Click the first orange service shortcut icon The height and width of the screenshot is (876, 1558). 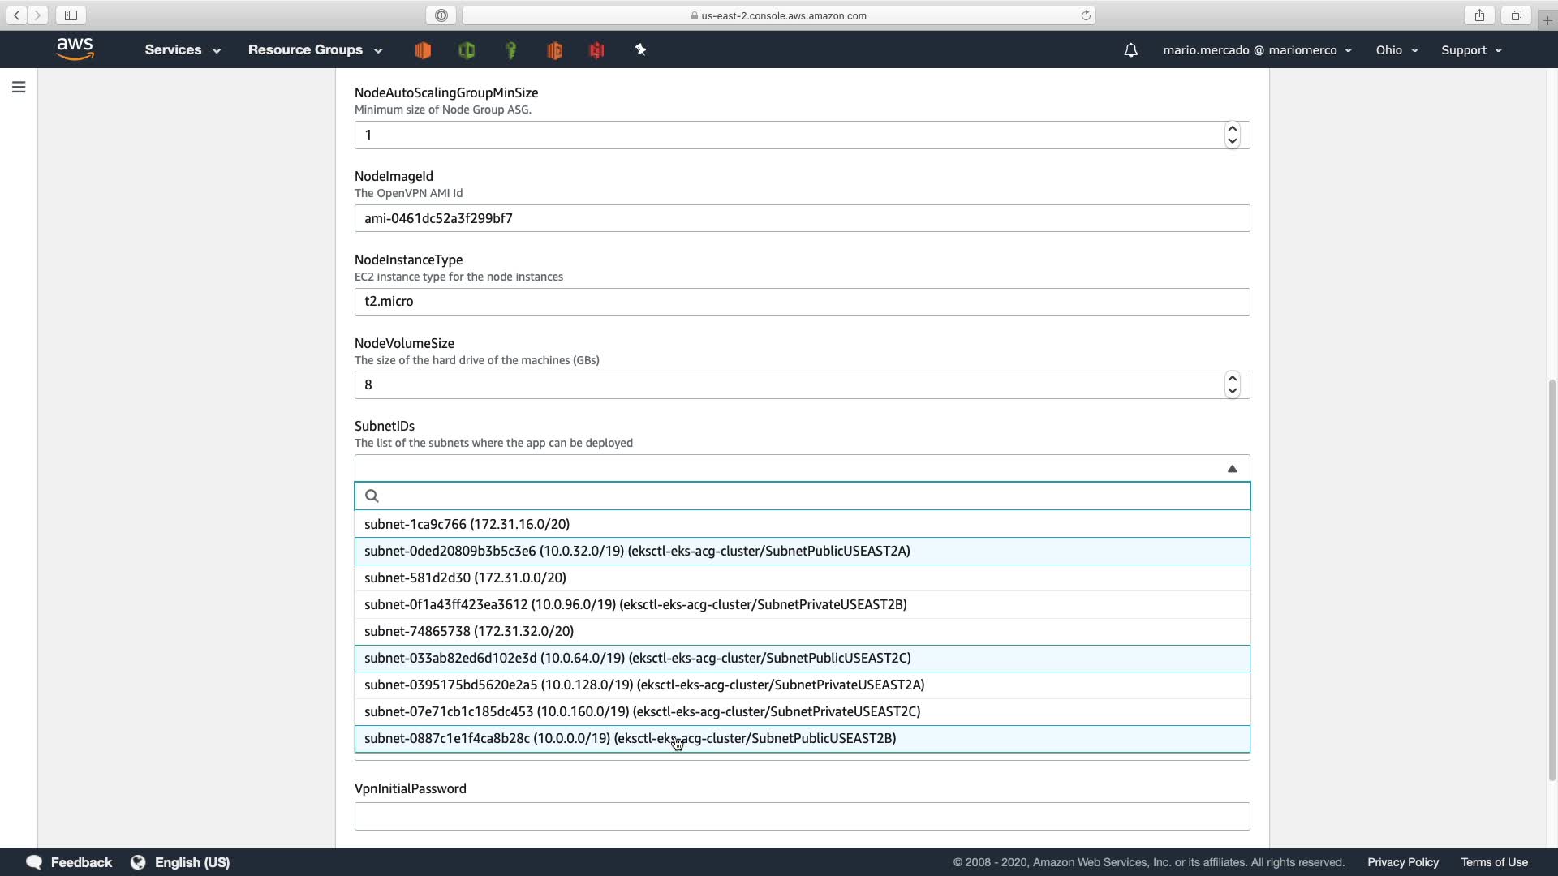[423, 50]
